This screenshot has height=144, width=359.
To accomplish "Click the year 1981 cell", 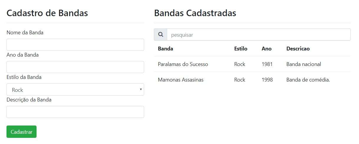I will point(267,64).
